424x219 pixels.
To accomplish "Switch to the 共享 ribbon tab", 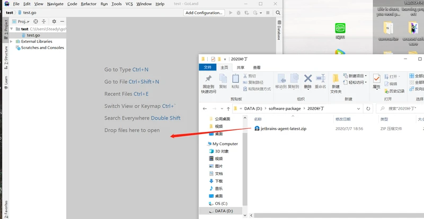I will point(241,68).
